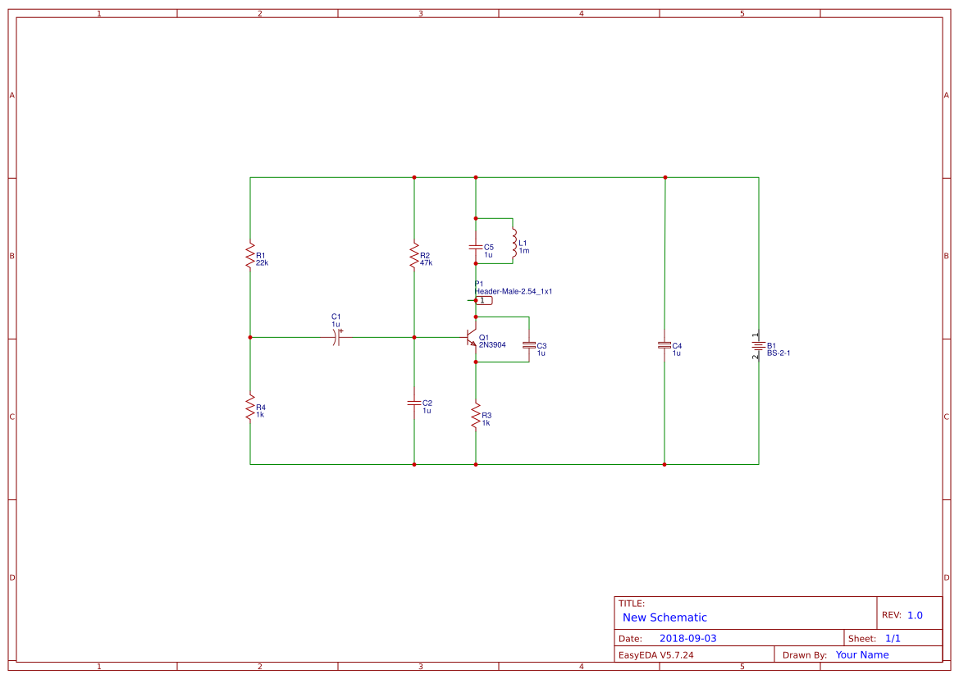Screen dimensions: 959x679
Task: Select resistor R2 47k symbol
Action: point(414,256)
